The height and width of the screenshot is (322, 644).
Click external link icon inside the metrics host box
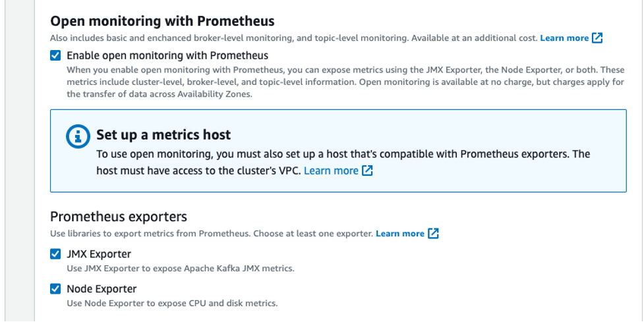368,171
